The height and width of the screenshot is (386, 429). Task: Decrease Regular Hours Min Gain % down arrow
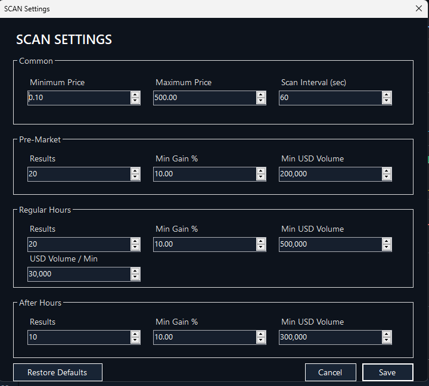click(261, 248)
